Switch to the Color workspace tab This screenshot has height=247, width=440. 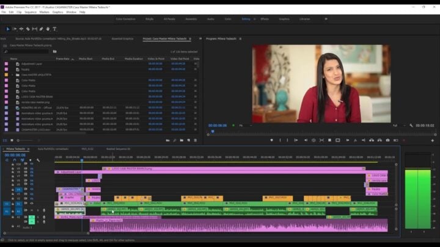click(x=227, y=19)
